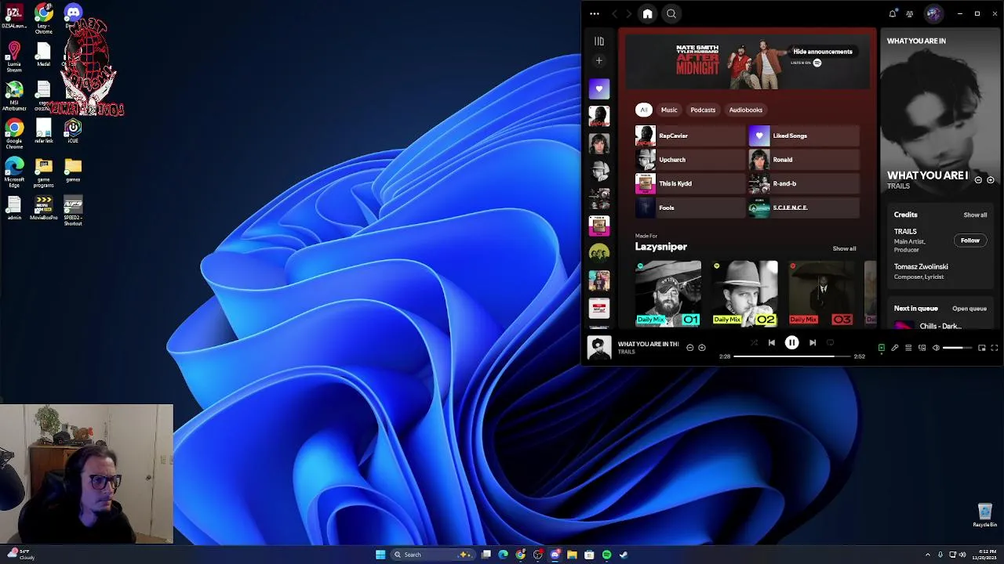Viewport: 1004px width, 564px height.
Task: Toggle repeat in playback bar
Action: click(x=830, y=342)
